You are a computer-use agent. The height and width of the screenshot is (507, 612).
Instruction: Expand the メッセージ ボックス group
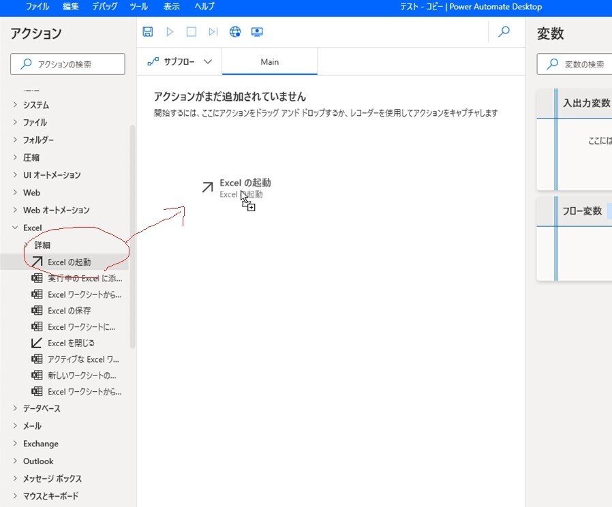(x=15, y=478)
